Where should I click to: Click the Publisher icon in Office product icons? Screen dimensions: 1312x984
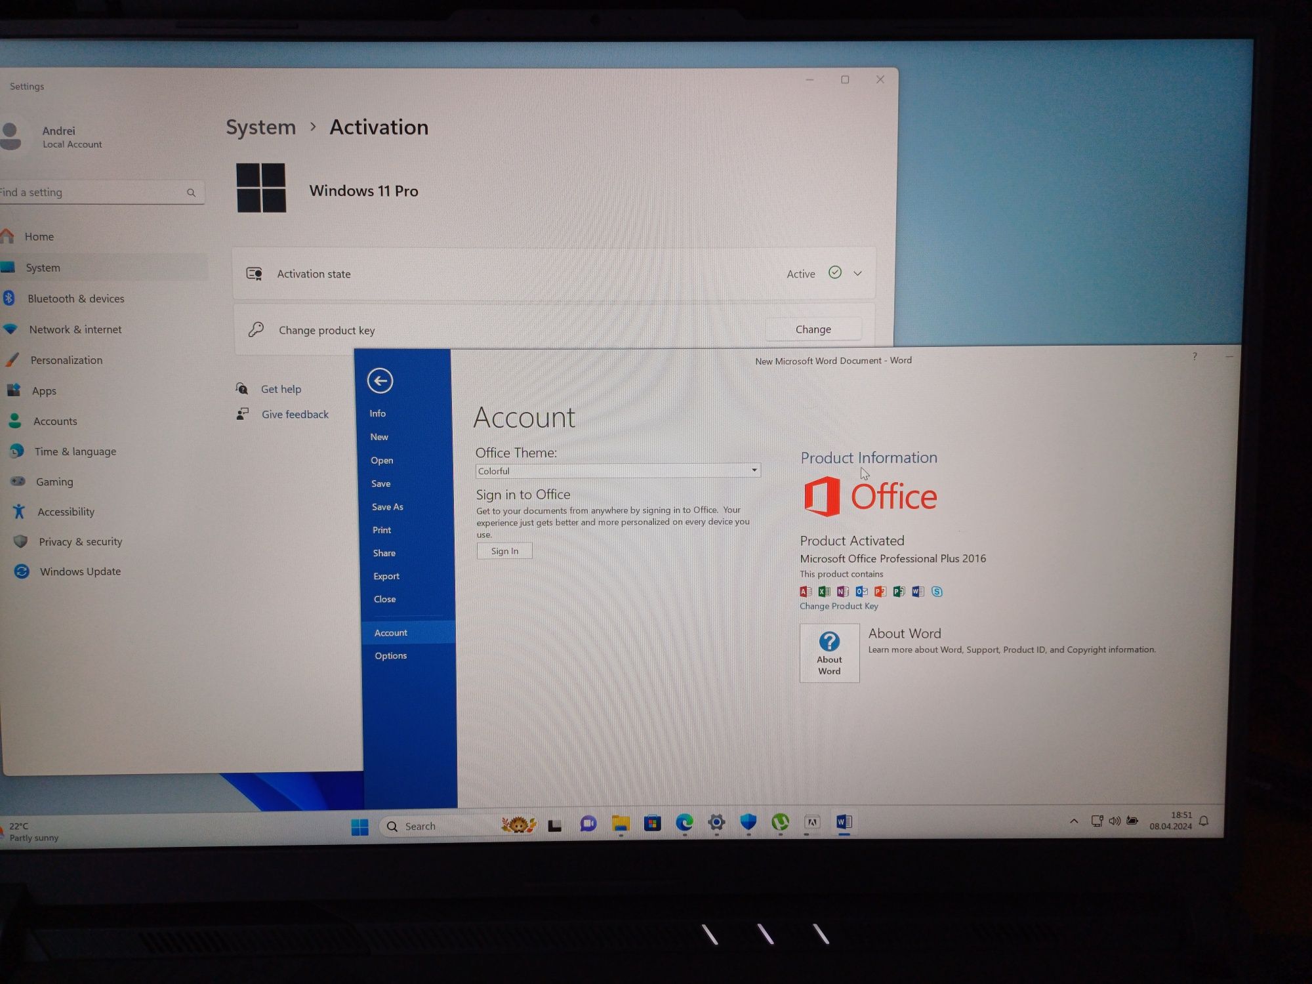coord(900,590)
